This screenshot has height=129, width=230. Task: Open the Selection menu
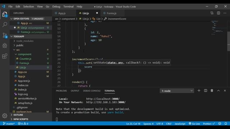tap(28, 6)
